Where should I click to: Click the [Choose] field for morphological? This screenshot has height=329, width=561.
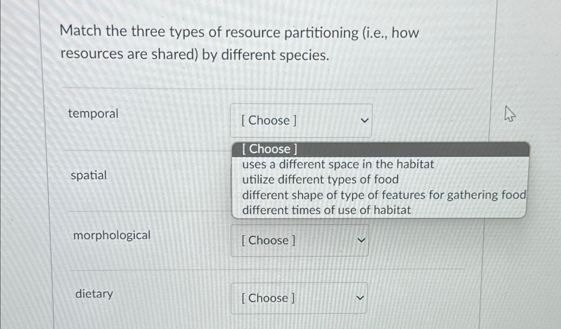click(299, 240)
